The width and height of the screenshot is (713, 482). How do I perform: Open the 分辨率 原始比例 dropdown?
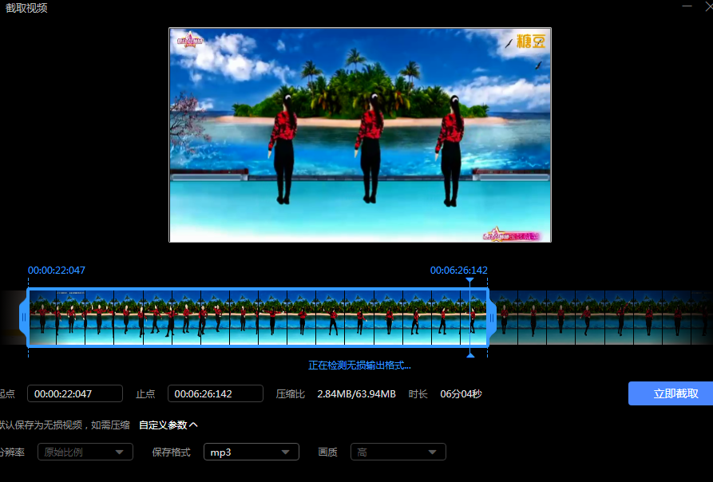[x=85, y=452]
